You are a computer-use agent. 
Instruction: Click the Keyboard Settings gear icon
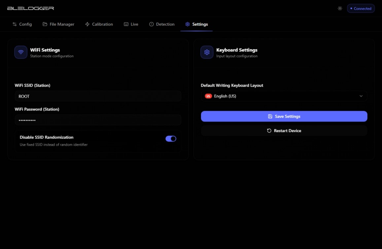(207, 52)
